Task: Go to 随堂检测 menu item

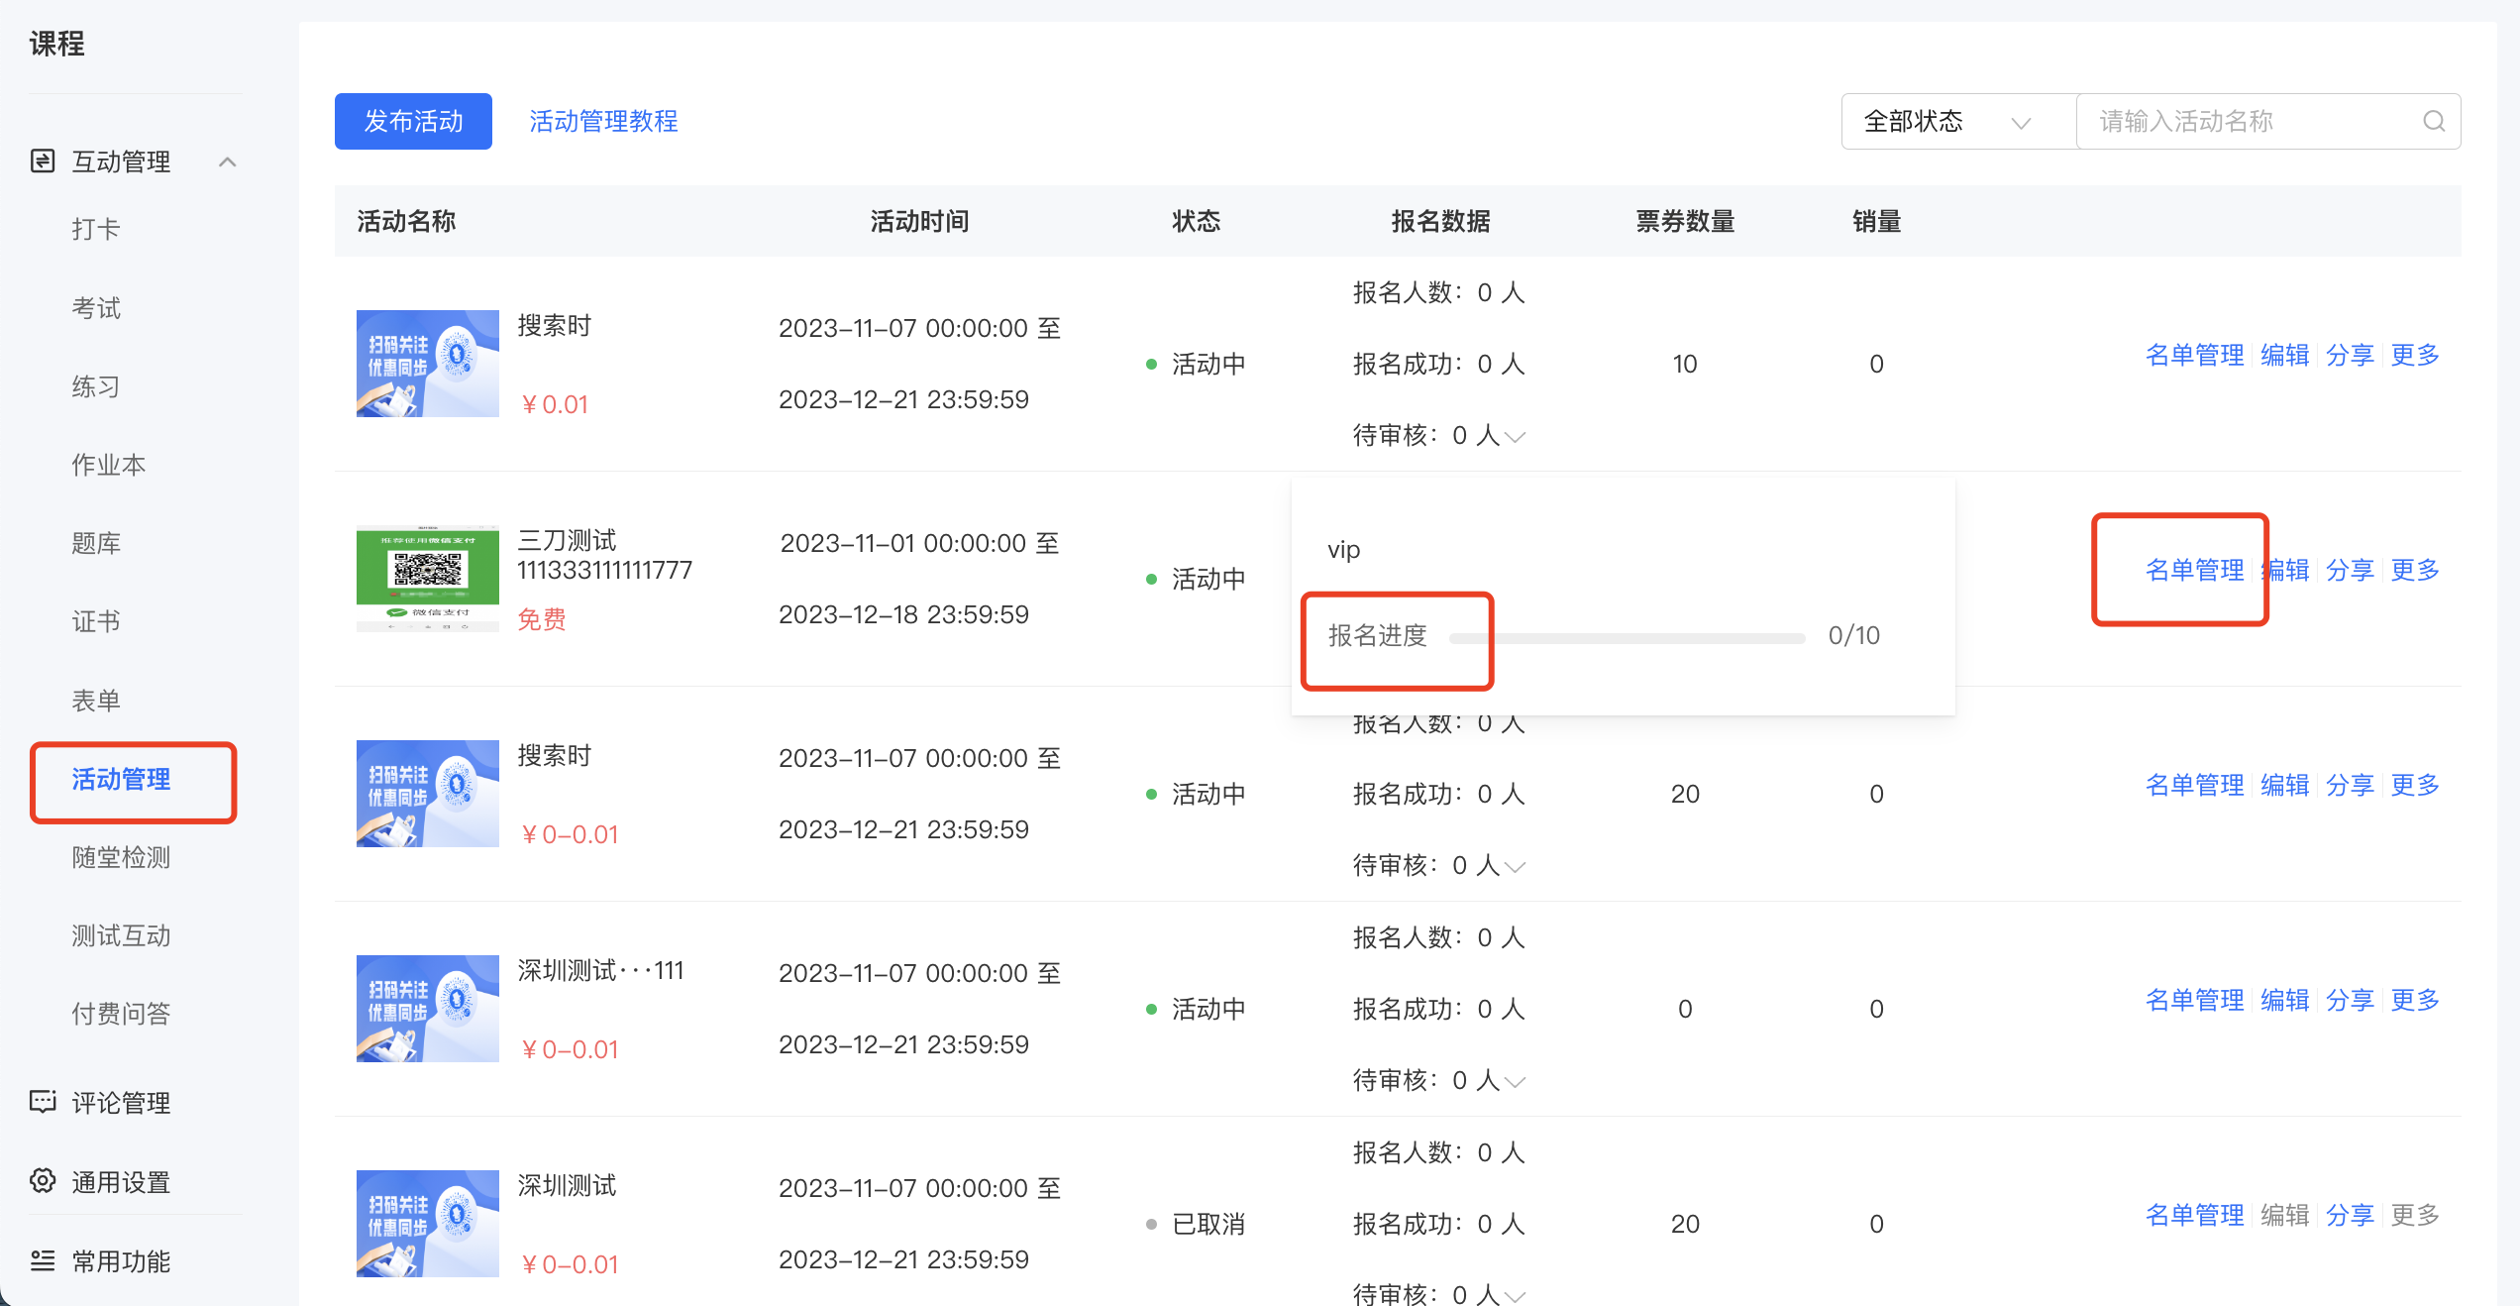Action: pos(121,858)
